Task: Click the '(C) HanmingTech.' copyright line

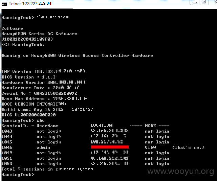Action: point(23,45)
